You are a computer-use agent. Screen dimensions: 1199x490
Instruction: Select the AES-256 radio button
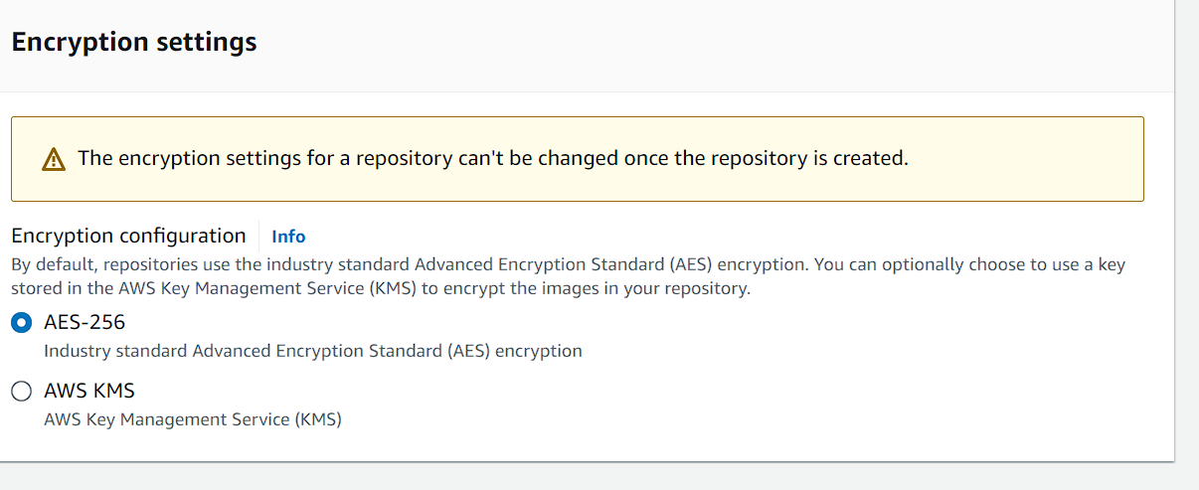click(x=21, y=323)
